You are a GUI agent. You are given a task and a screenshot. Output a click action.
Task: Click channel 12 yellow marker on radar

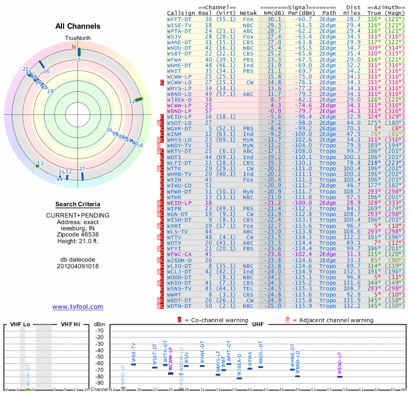tap(139, 100)
